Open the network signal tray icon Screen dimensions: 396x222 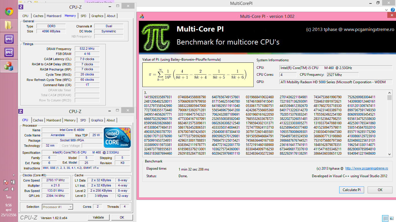pos(6,189)
